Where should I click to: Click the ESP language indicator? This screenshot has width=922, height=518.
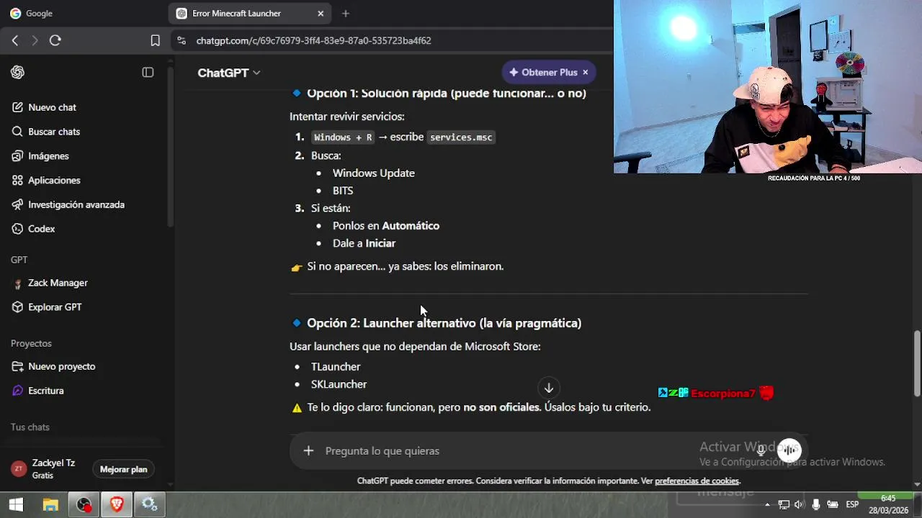coord(852,505)
